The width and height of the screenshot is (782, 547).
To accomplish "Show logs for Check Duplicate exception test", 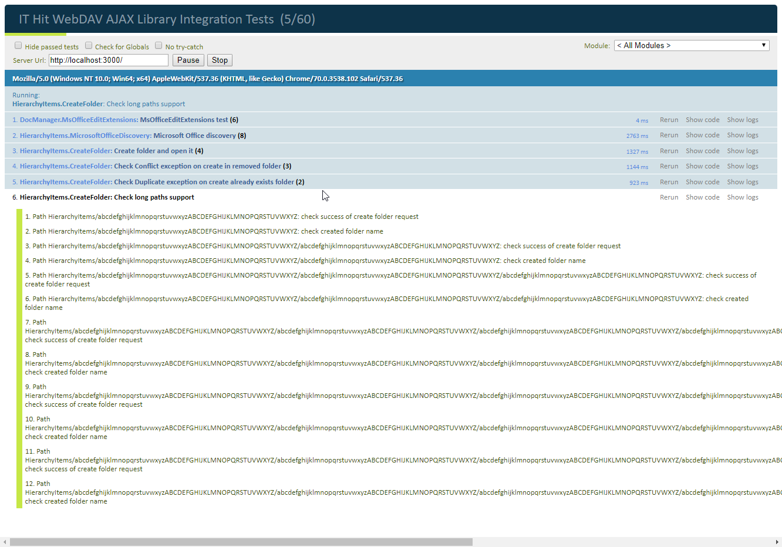I will point(743,182).
